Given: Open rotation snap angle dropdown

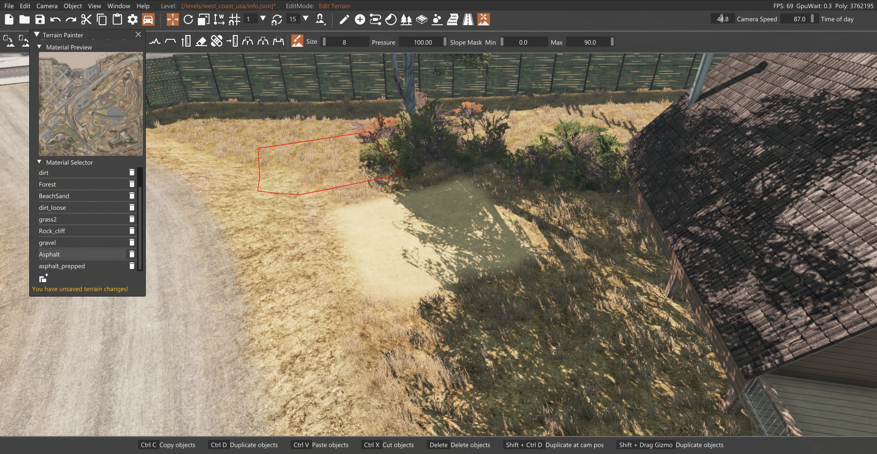Looking at the screenshot, I should click(x=306, y=19).
